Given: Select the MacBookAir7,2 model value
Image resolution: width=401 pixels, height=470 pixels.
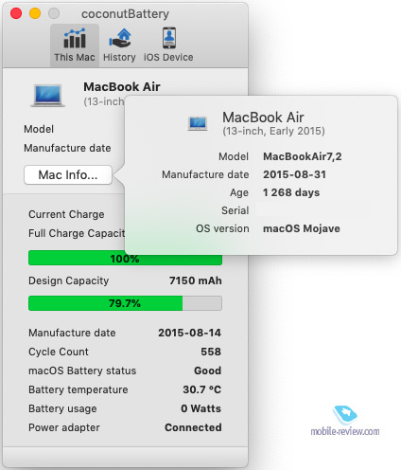Looking at the screenshot, I should [303, 156].
